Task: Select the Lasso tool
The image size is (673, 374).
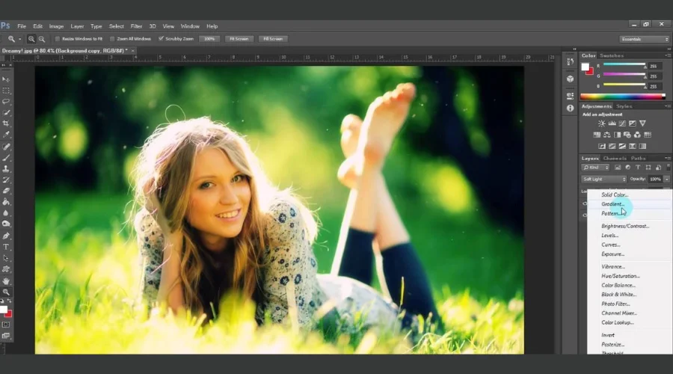Action: coord(6,102)
